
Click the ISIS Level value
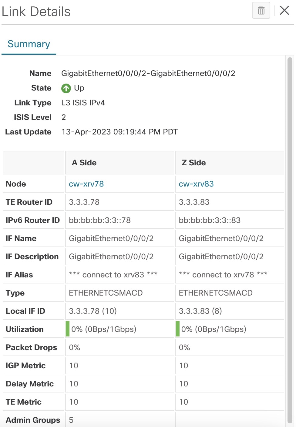pos(63,117)
